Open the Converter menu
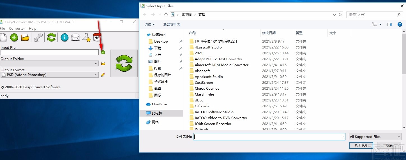Viewport: 406px width, 160px height. pos(17,28)
